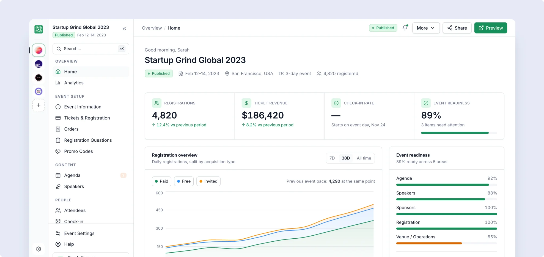Image resolution: width=544 pixels, height=257 pixels.
Task: Click the Check-in Rate card icon
Action: 336,103
